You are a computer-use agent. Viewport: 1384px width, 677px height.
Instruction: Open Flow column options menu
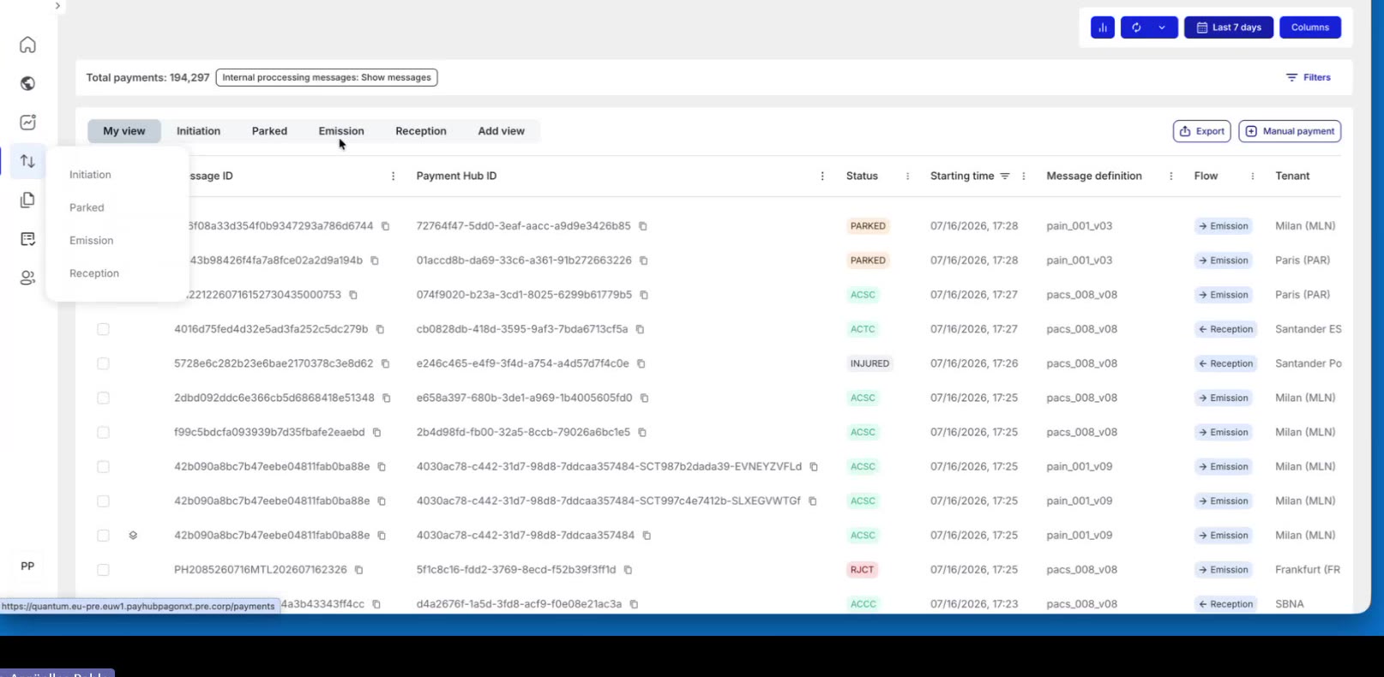[x=1253, y=177]
